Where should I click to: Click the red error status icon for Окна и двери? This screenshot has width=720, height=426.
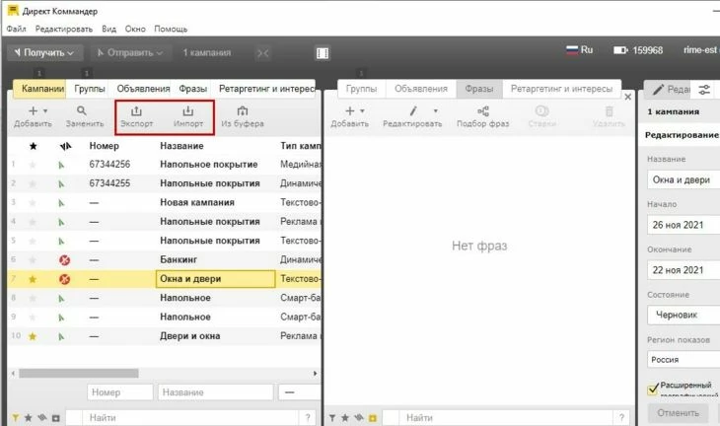65,279
